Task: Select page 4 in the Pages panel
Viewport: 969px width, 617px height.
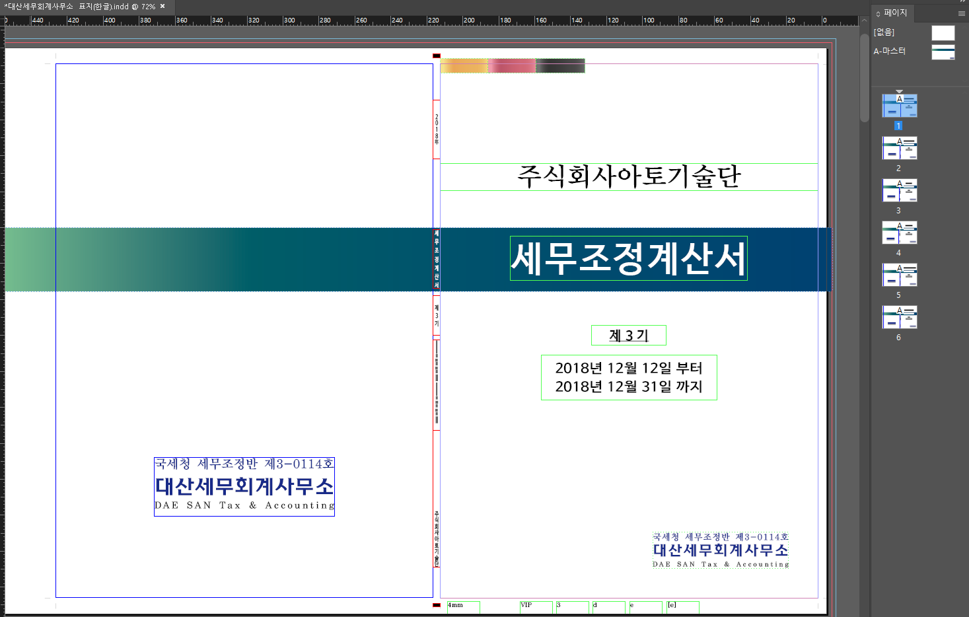Action: point(899,233)
